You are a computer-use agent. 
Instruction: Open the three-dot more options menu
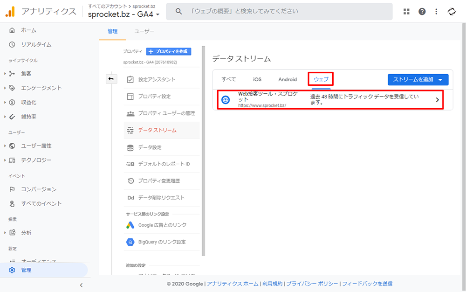click(436, 11)
